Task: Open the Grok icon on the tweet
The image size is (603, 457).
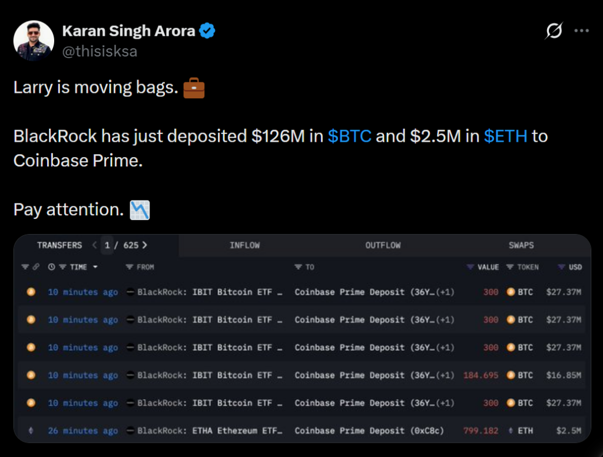Action: [x=554, y=31]
